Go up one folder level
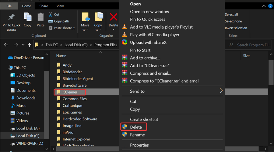The width and height of the screenshot is (274, 152). pos(29,45)
